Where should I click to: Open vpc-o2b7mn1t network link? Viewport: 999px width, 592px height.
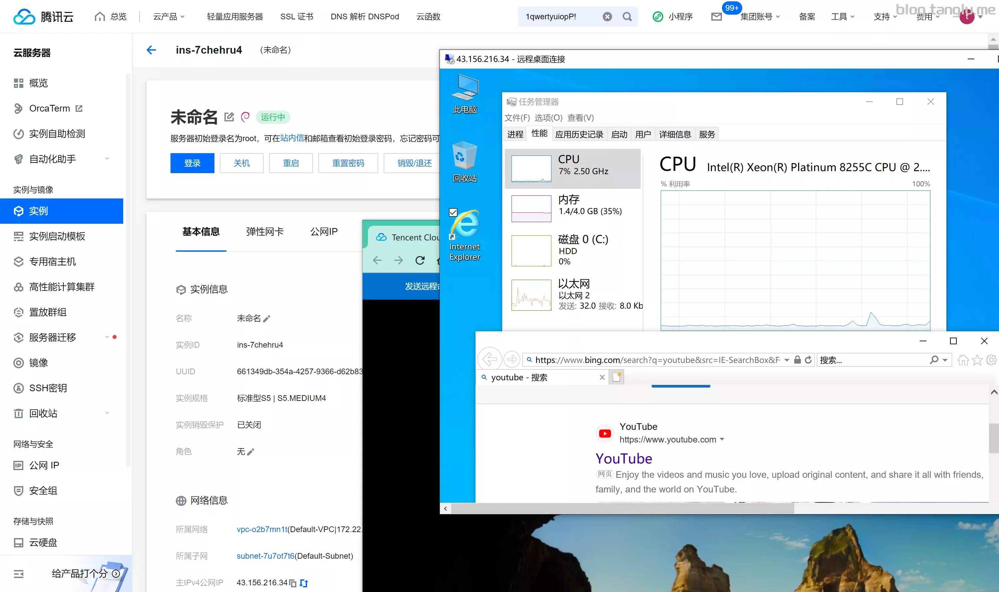pos(262,529)
